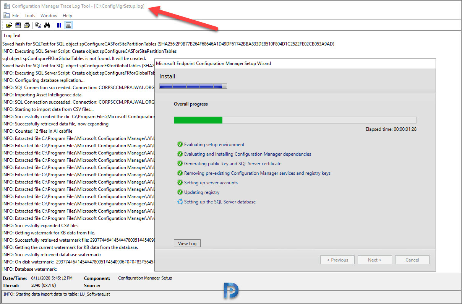Select 'Updating registry' step
The width and height of the screenshot is (462, 304).
202,192
